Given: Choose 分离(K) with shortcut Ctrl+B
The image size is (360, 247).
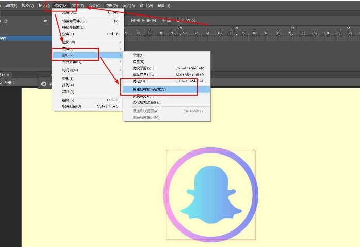Looking at the screenshot, I should 88,34.
